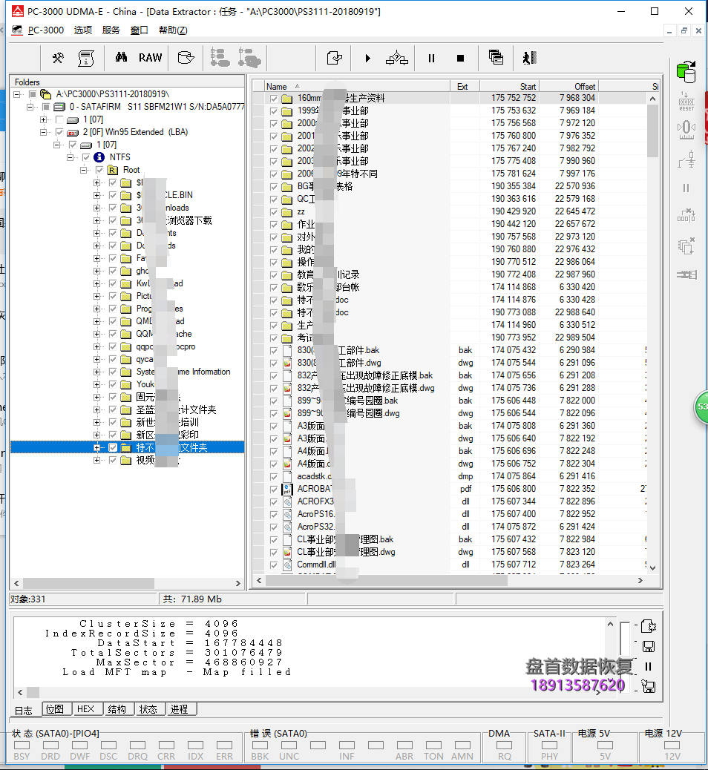Expand the System Volume Information folder

tap(97, 372)
